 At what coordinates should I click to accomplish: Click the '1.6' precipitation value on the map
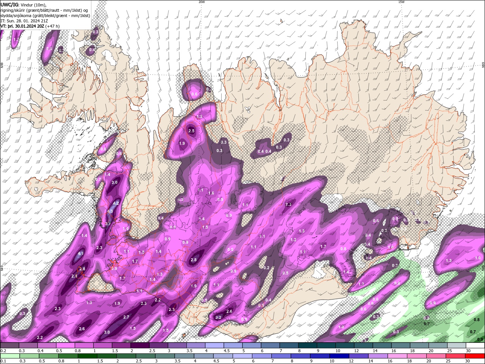pos(211,193)
